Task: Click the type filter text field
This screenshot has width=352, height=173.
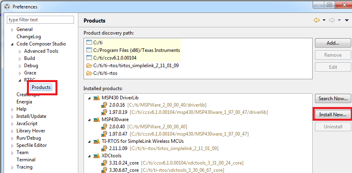Action: (41, 20)
